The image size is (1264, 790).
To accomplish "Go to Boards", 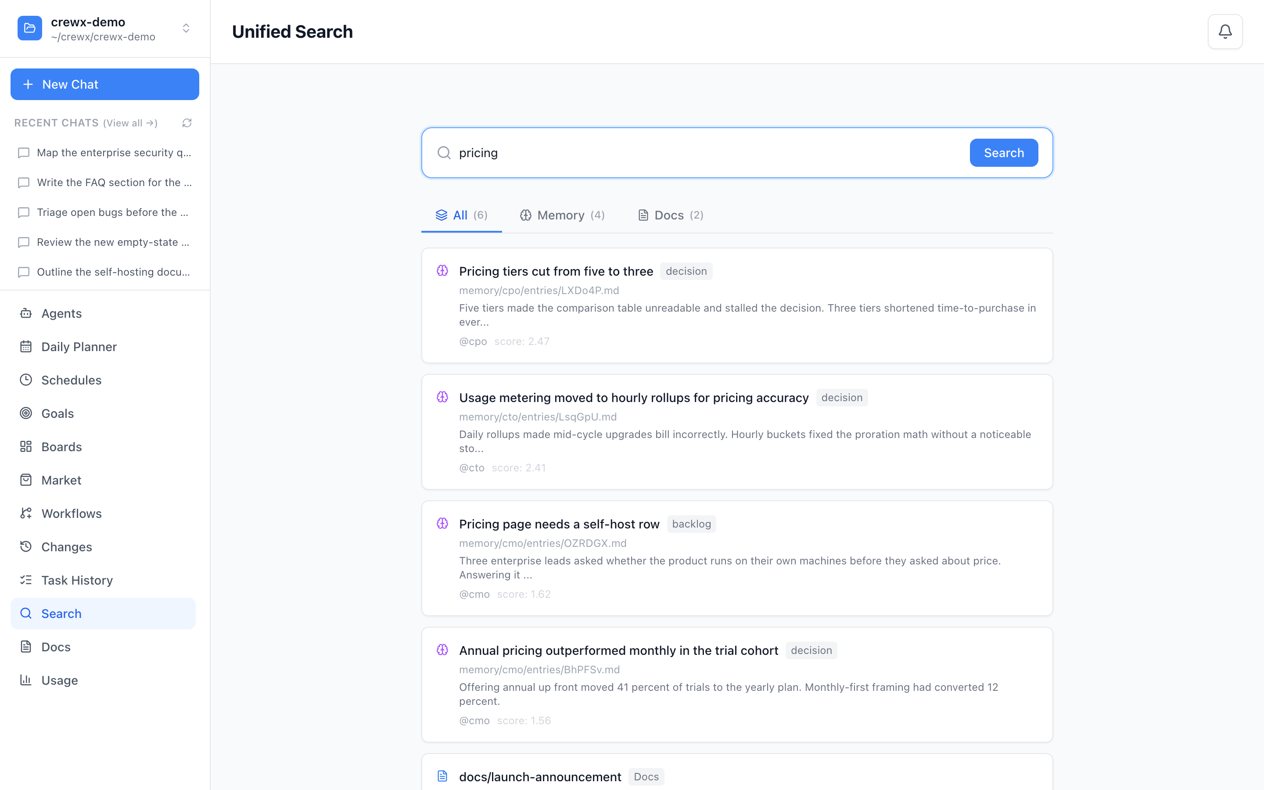I will [x=103, y=447].
